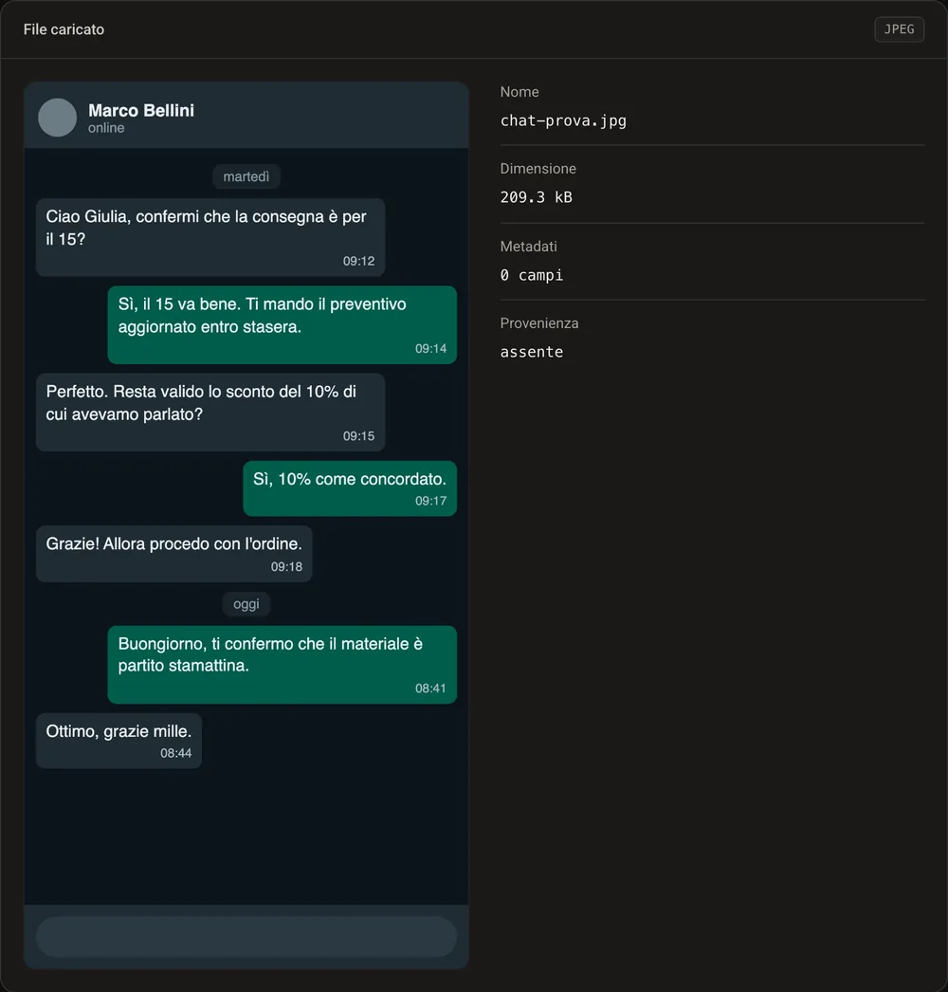Select message about sconto del 10%
Viewport: 948px width, 992px height.
tap(210, 412)
